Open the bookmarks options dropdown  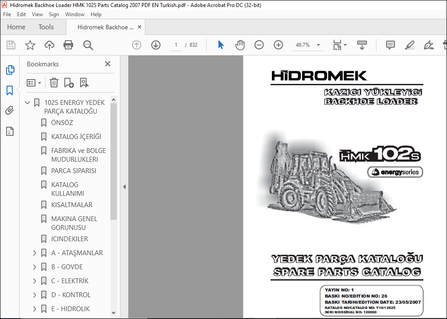click(x=34, y=83)
